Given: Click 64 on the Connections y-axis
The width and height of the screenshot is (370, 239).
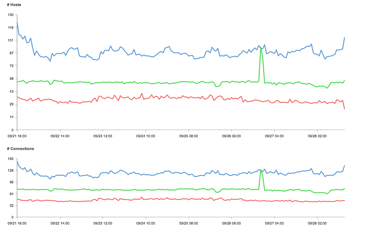Looking at the screenshot, I should click(x=12, y=194).
